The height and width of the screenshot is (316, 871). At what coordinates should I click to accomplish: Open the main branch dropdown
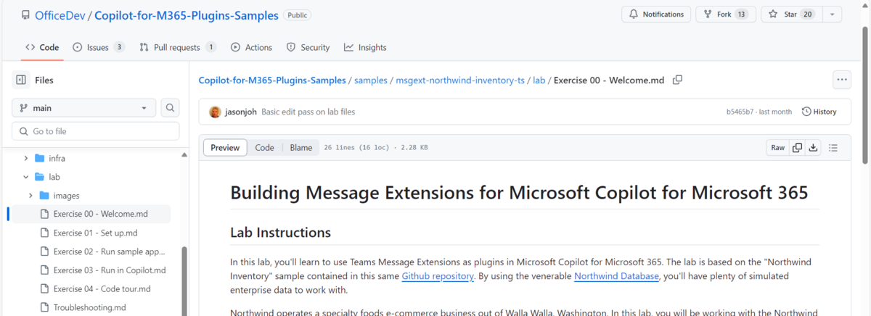[x=83, y=108]
